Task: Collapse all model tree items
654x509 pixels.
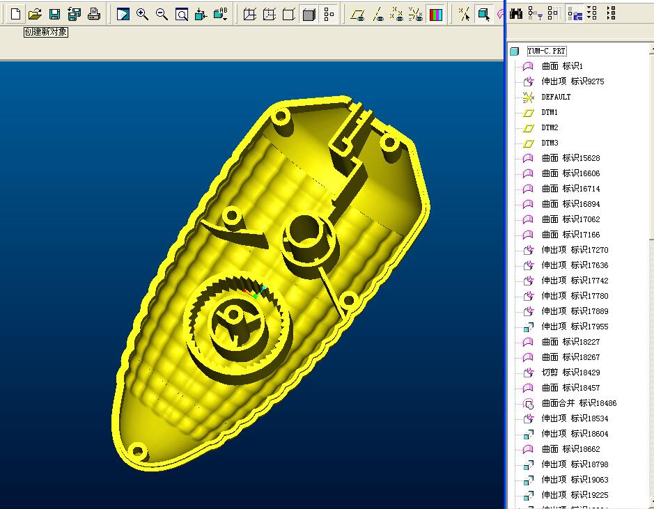Action: [x=611, y=13]
